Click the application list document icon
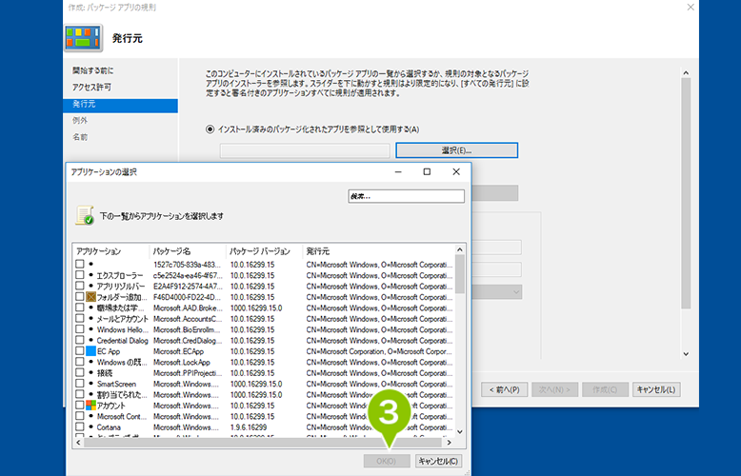Viewport: 741px width, 476px height. (85, 215)
